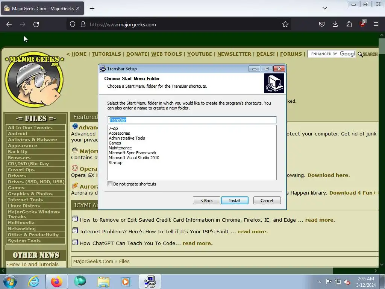The height and width of the screenshot is (289, 385).
Task: Open How To and Tutorials link
Action: 34,265
